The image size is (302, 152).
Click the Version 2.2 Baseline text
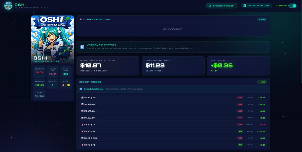93,71
